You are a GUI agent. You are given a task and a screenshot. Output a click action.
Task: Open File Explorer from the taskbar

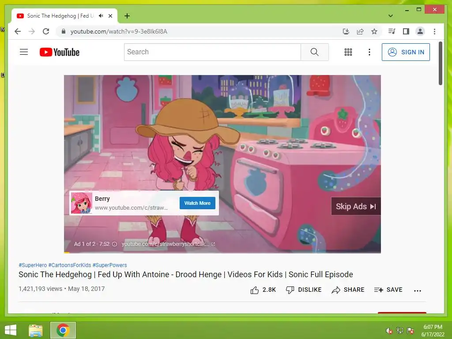(36, 330)
